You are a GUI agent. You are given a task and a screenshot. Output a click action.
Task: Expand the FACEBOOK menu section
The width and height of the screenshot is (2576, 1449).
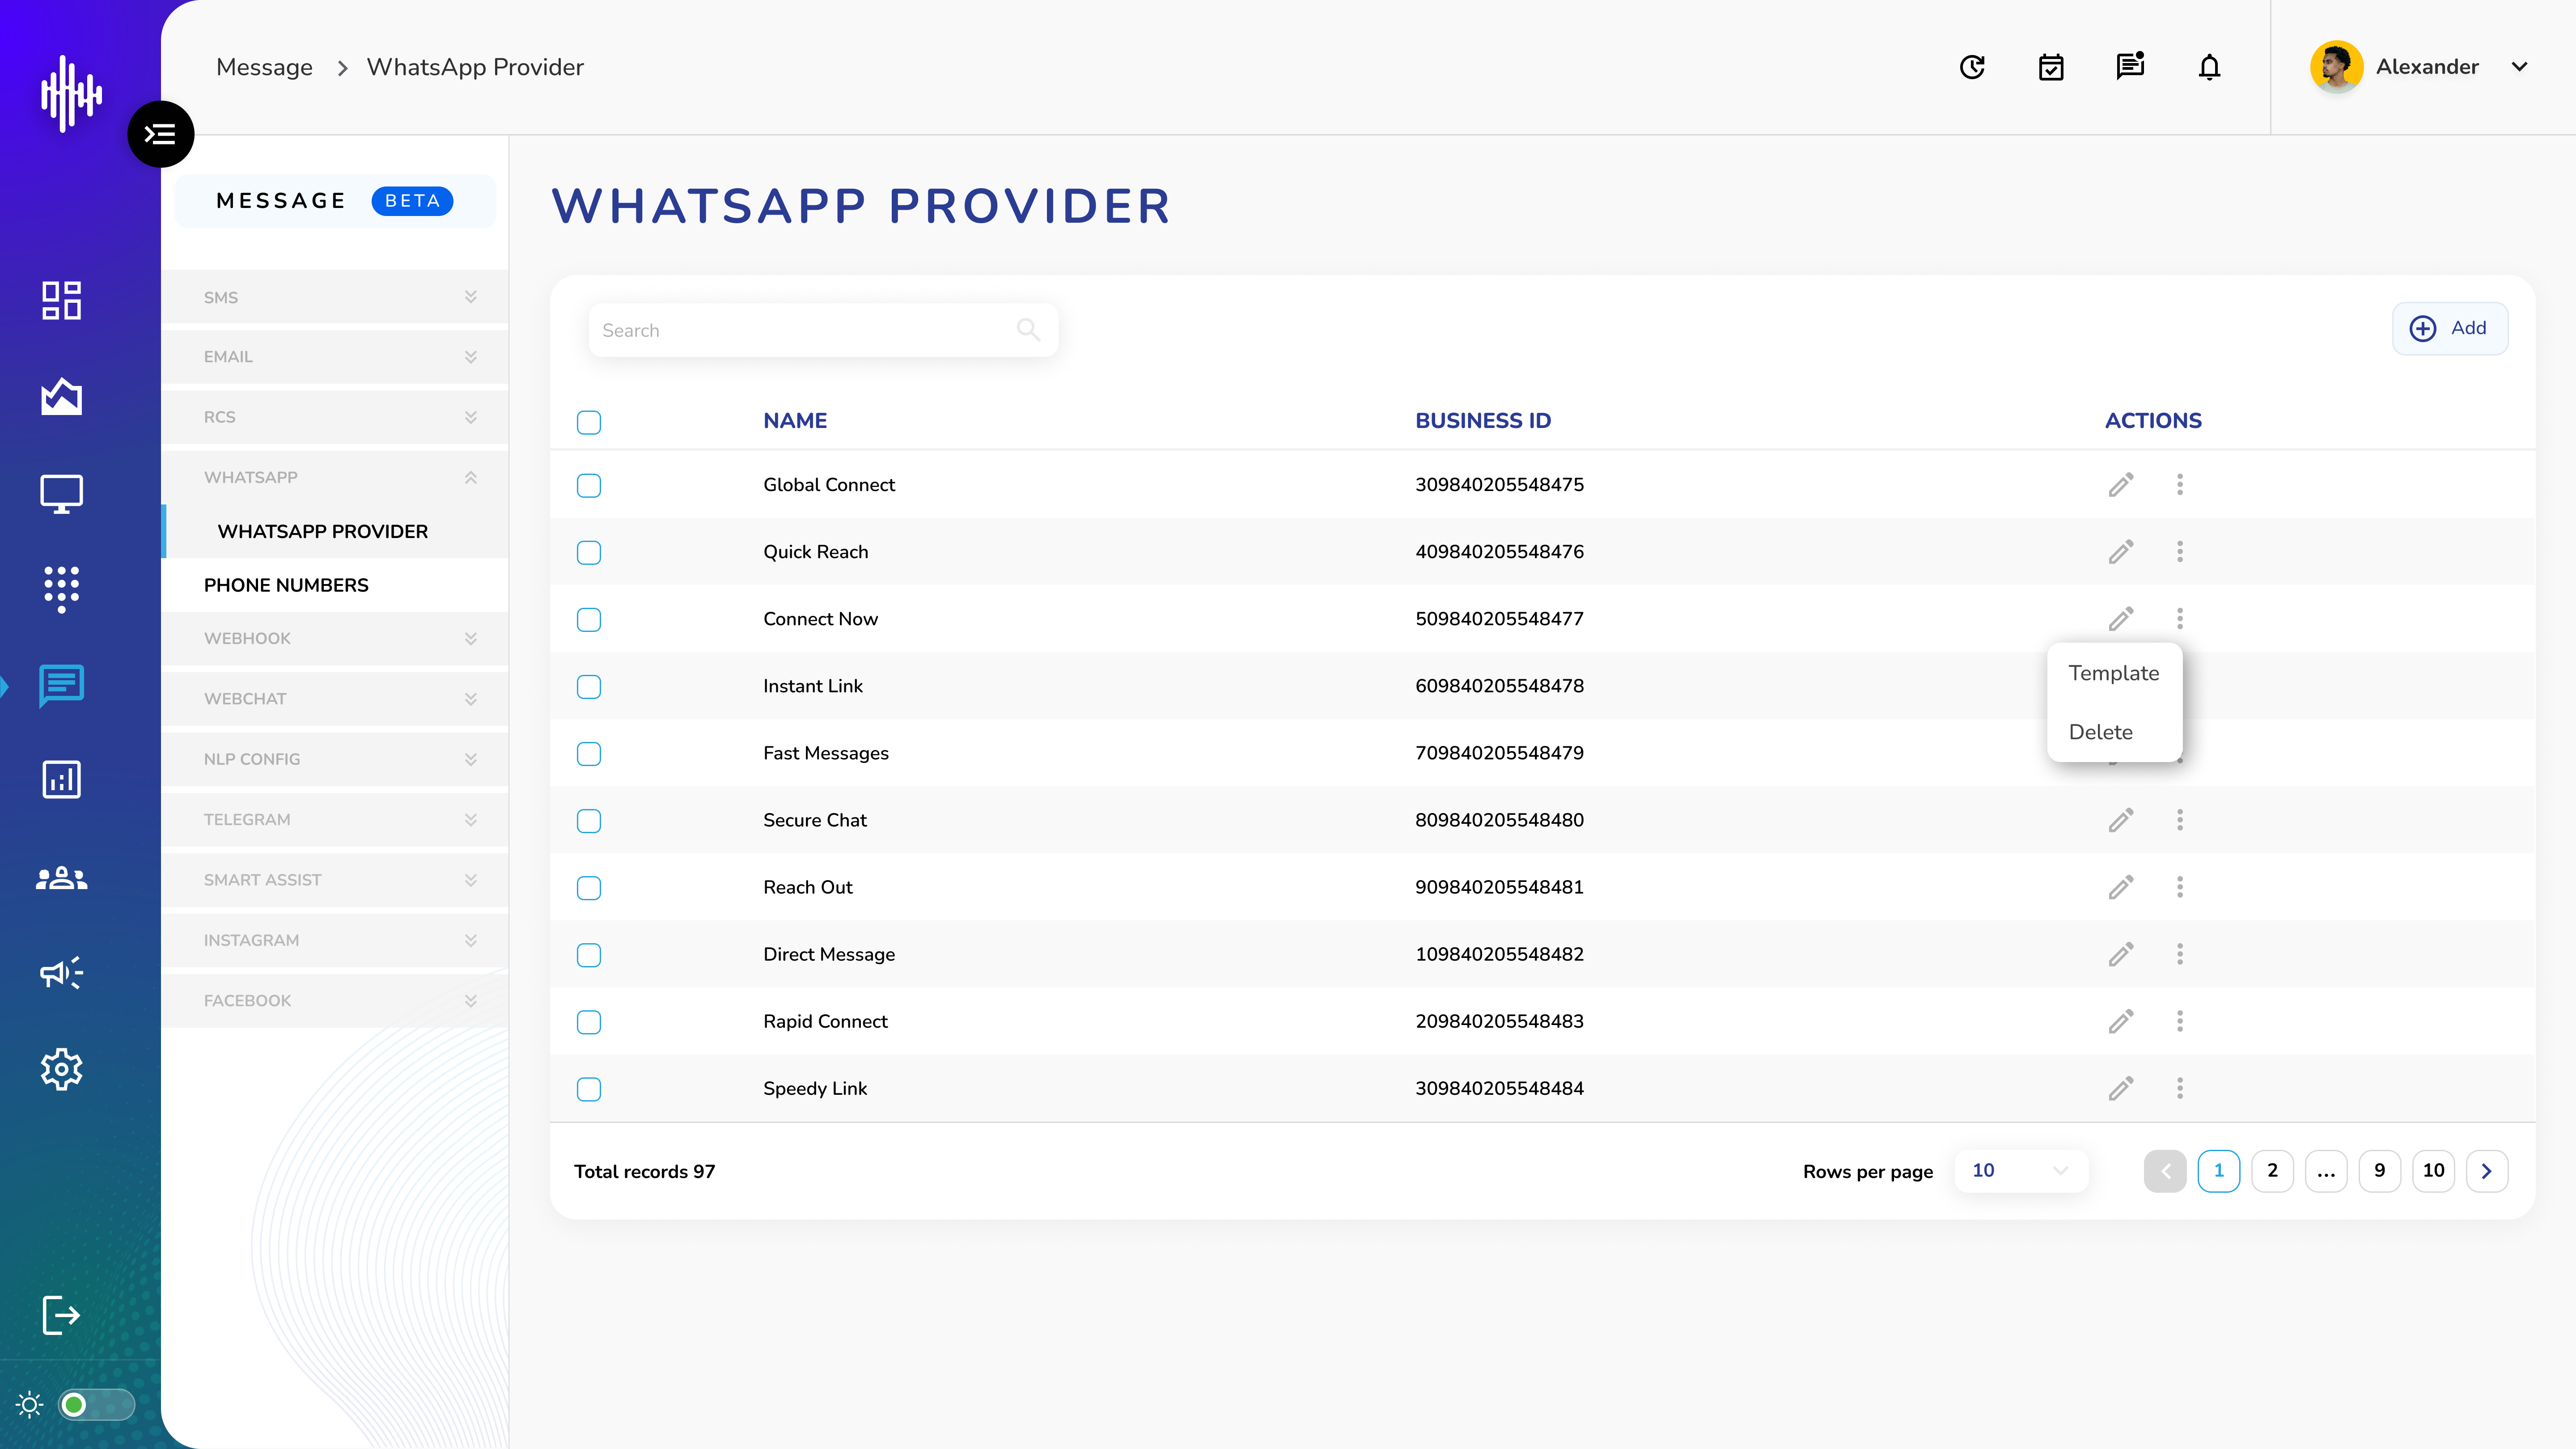(335, 1000)
